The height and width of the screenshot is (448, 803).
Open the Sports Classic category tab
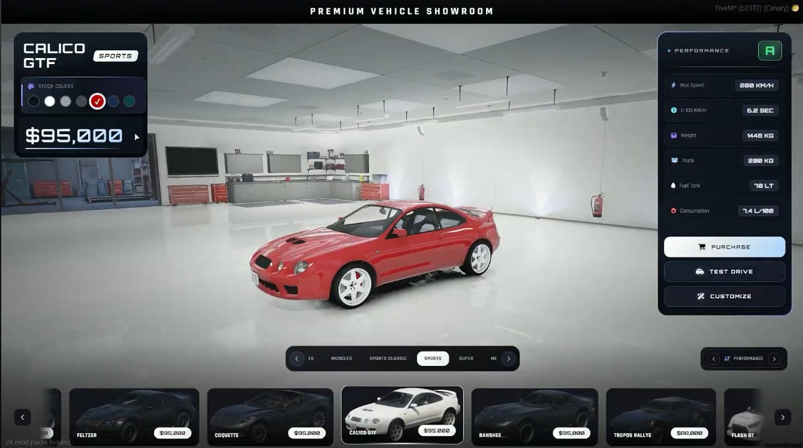(388, 359)
